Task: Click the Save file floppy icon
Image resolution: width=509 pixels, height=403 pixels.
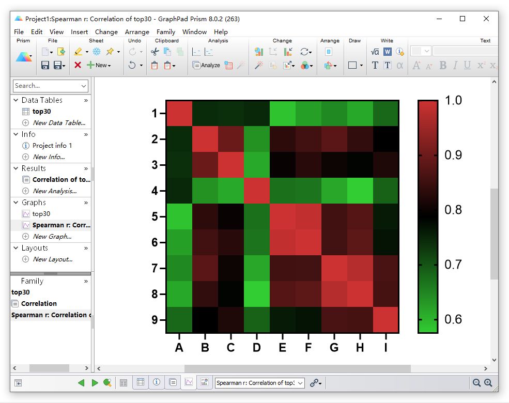Action: pos(45,65)
